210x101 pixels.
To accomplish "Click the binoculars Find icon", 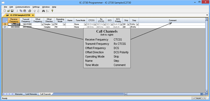I will tap(43, 11).
